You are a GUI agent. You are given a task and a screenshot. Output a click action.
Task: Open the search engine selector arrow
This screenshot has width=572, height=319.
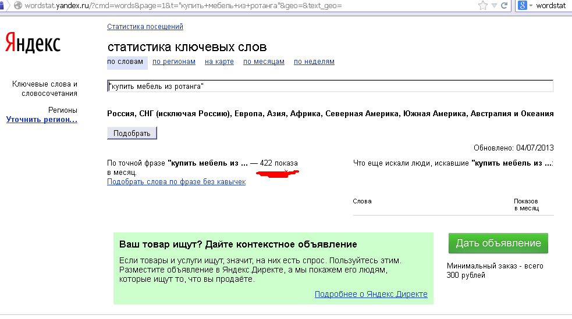click(531, 6)
